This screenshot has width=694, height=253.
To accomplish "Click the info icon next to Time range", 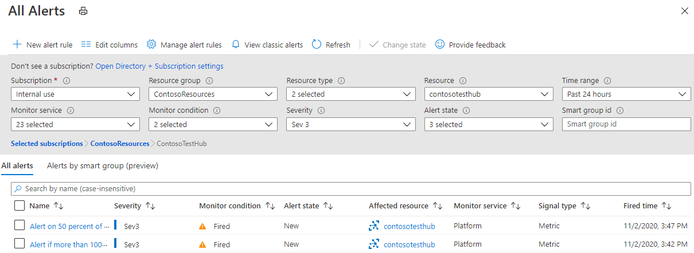I will [607, 81].
